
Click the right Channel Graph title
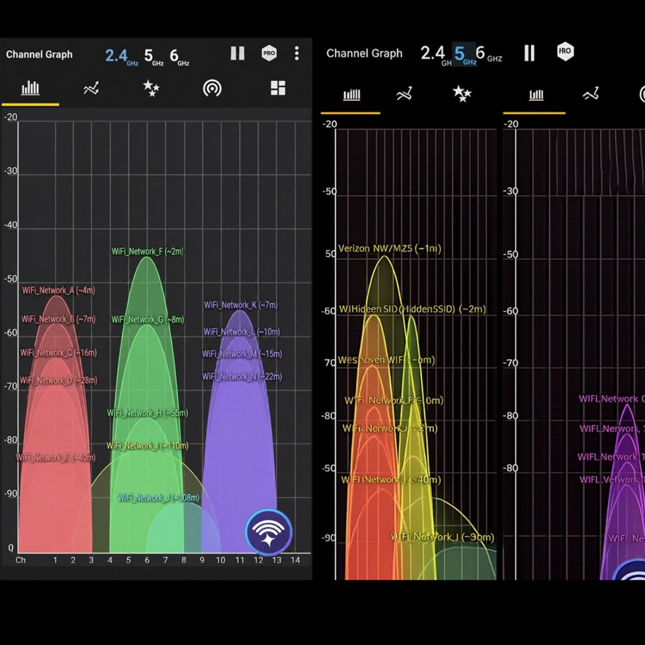[x=364, y=54]
